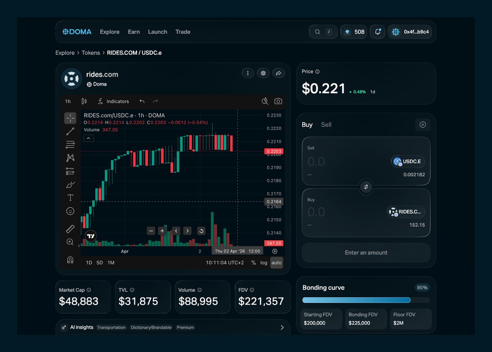
Task: Set chart range to 1M
Action: [111, 263]
